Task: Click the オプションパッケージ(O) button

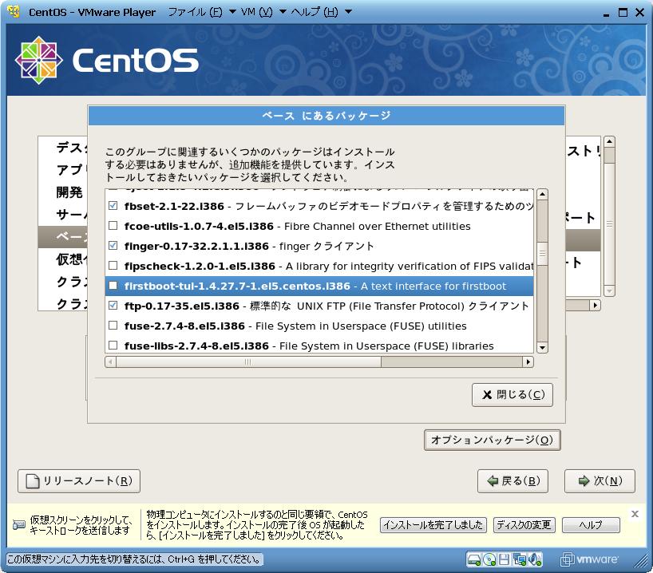Action: 492,440
